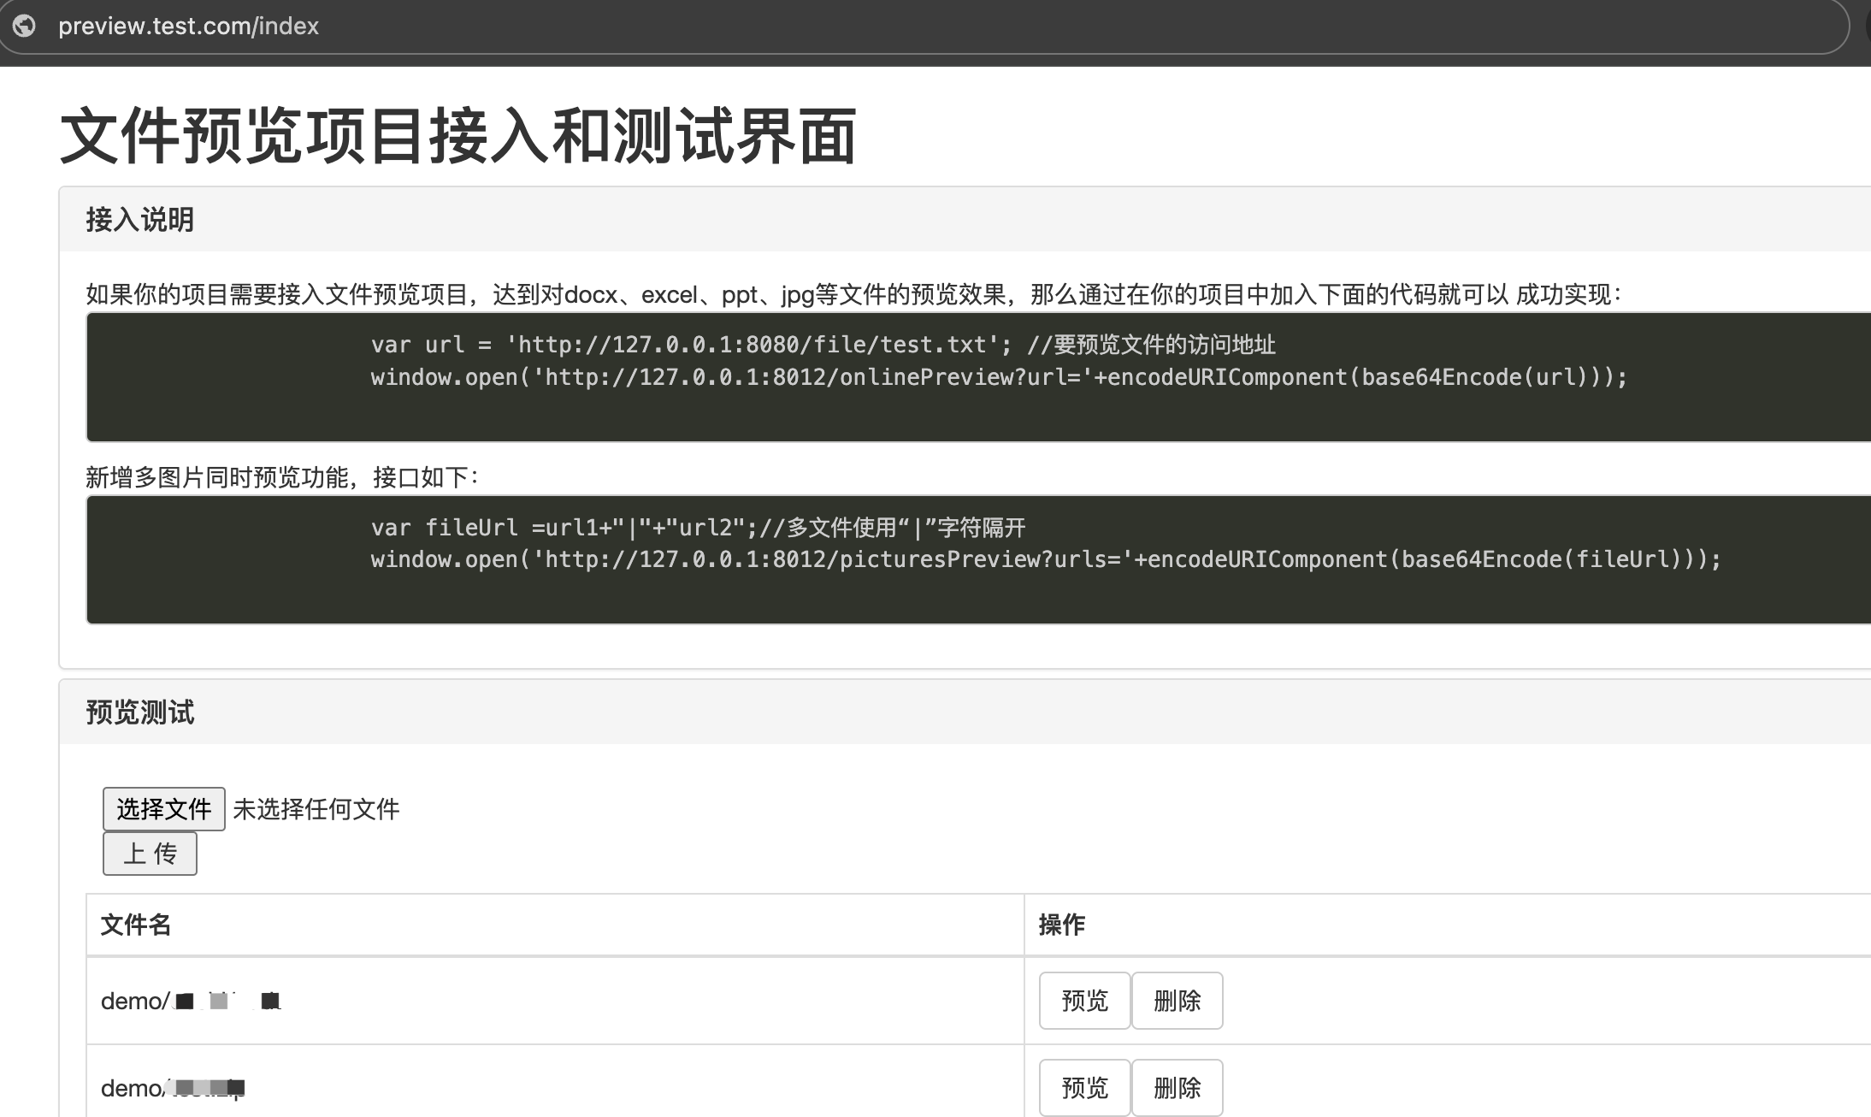The image size is (1871, 1117).
Task: Click the 选择文件 file chooser button
Action: click(163, 808)
